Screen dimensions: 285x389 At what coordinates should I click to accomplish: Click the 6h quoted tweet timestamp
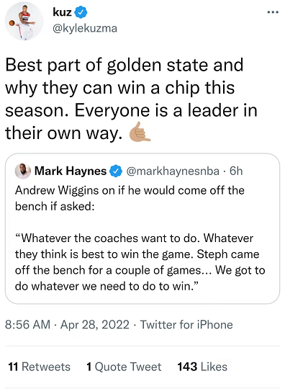tap(236, 171)
